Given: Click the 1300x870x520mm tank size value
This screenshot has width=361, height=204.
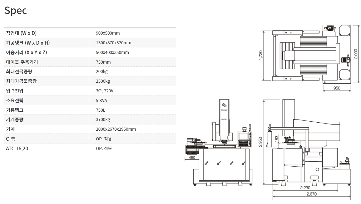Looking at the screenshot, I should tap(113, 43).
